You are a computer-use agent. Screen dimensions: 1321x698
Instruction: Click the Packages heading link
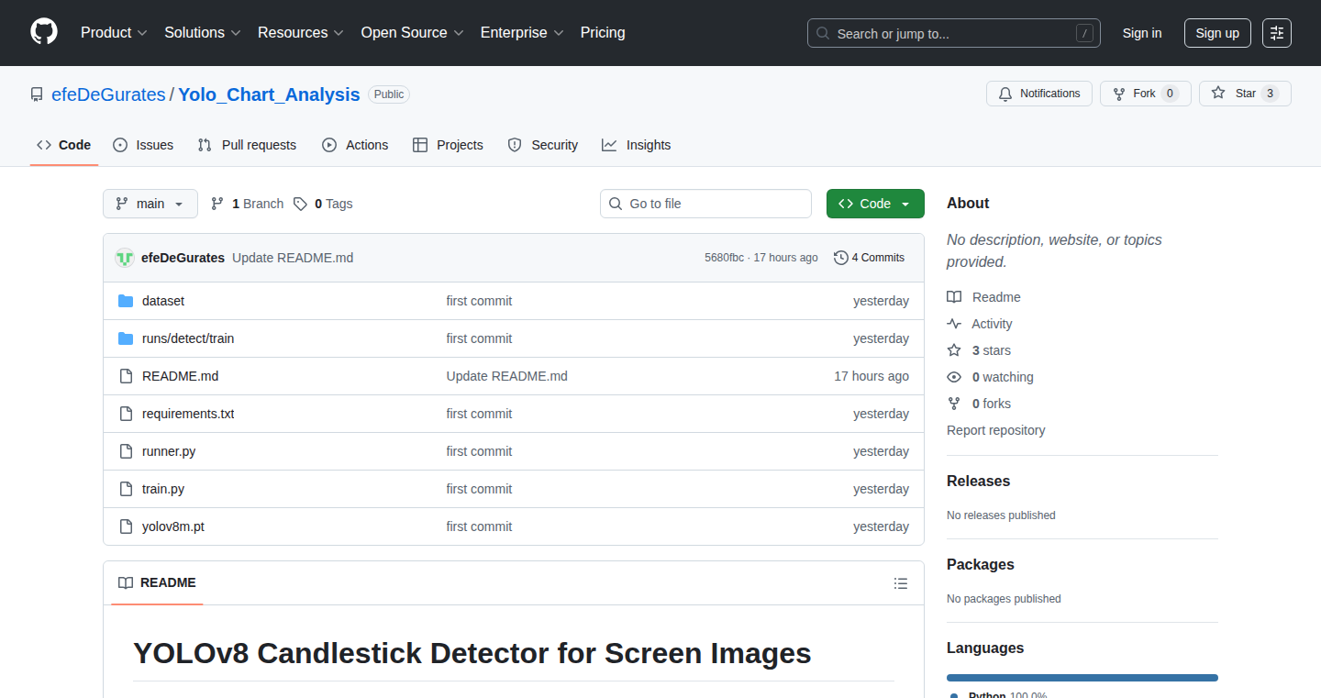click(981, 564)
